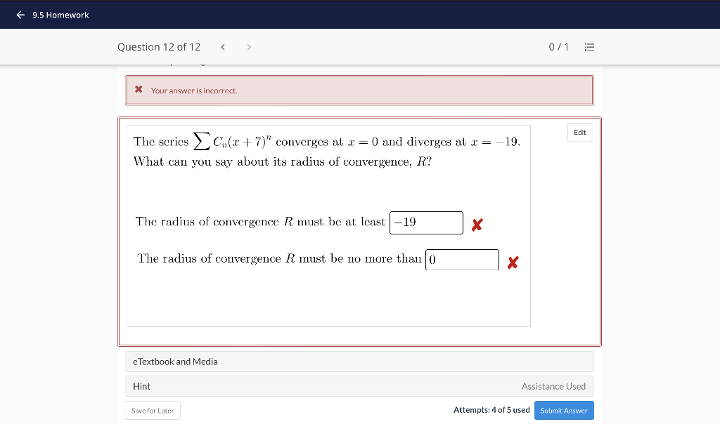The image size is (720, 424).
Task: Click the score indicator showing 0/1
Action: pyautogui.click(x=559, y=46)
